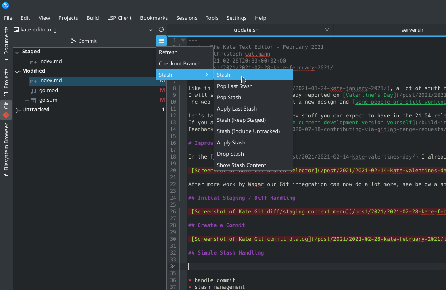Click the '## Create a Commit' heading
The height and width of the screenshot is (290, 446).
[217, 225]
